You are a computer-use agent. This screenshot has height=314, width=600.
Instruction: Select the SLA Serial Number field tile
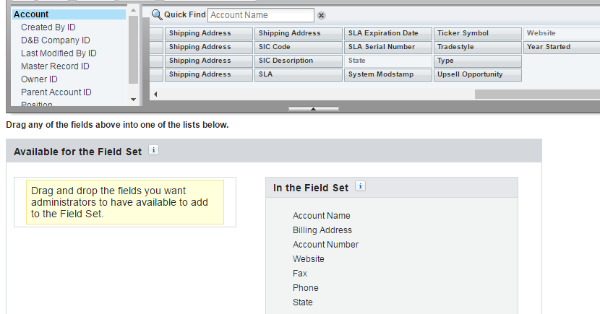[x=388, y=48]
